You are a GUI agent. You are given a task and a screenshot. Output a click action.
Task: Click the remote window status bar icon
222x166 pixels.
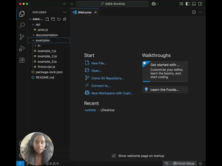pyautogui.click(x=20, y=164)
